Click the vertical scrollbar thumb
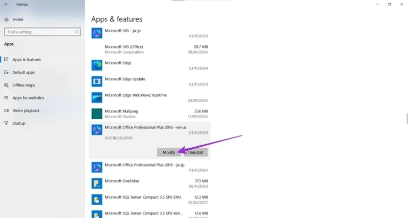408x218 pixels. pyautogui.click(x=407, y=119)
